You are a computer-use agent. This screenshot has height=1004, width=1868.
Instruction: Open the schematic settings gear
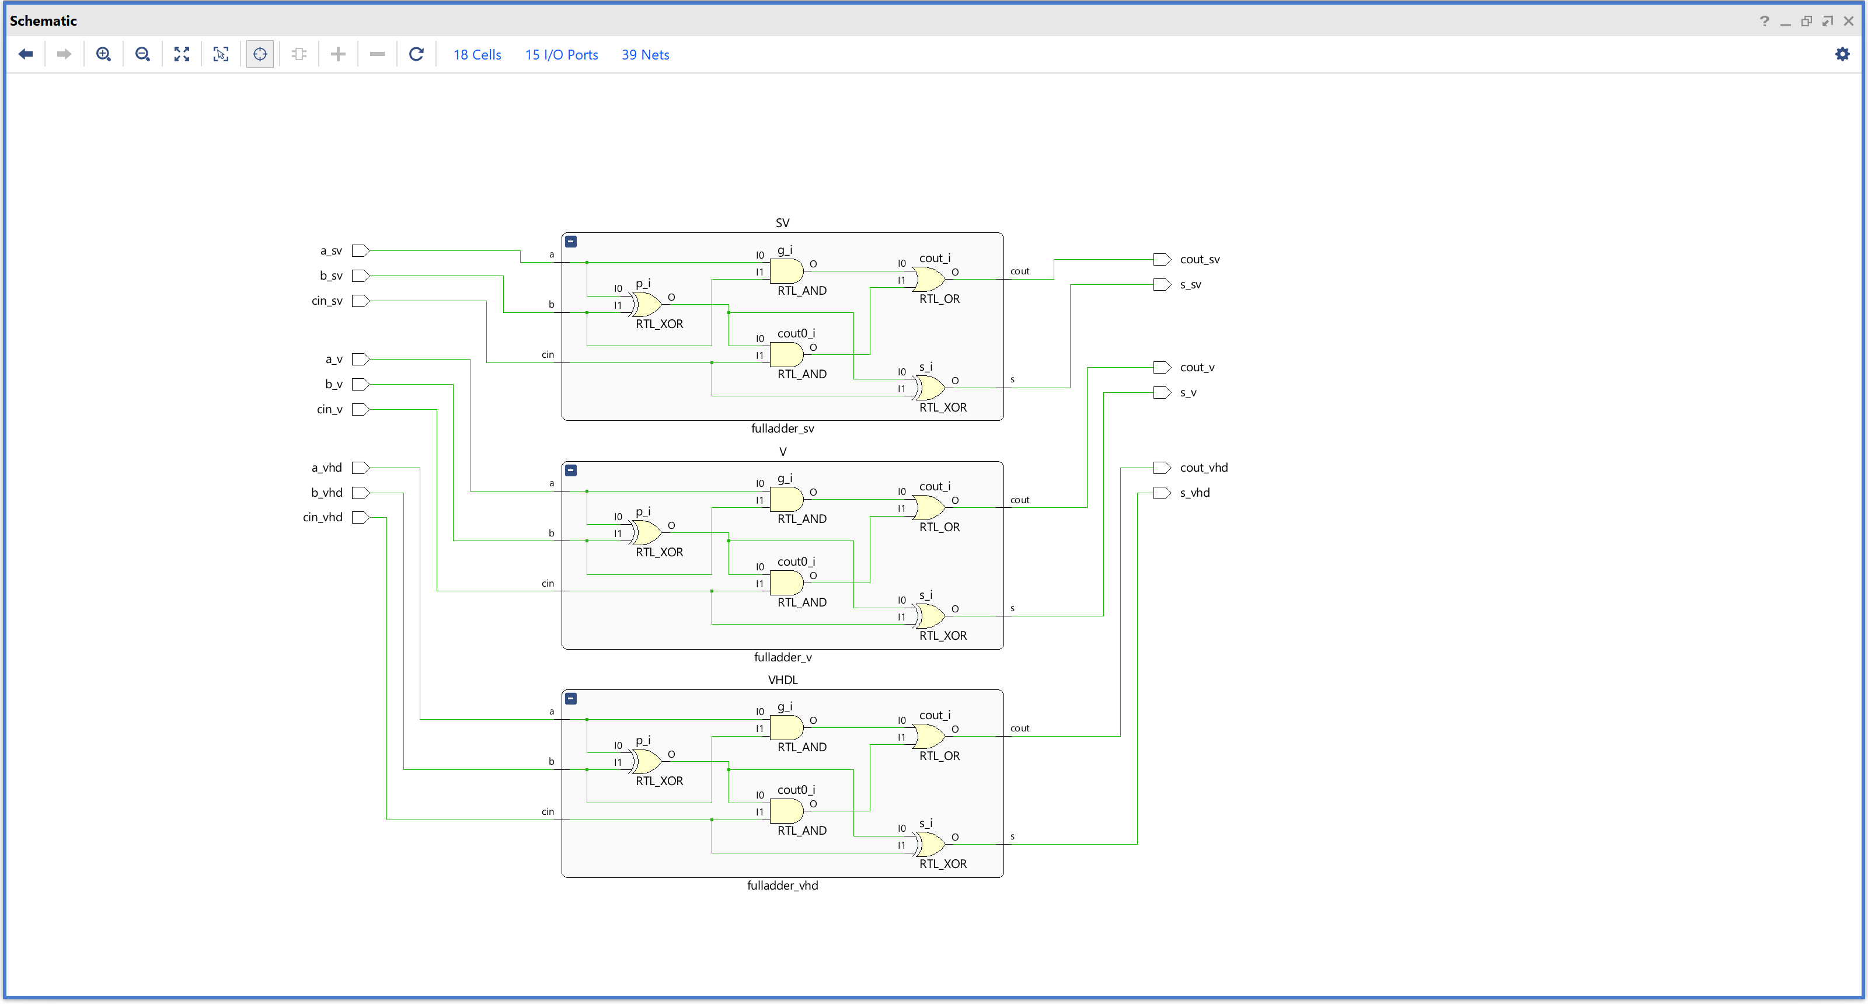point(1842,54)
